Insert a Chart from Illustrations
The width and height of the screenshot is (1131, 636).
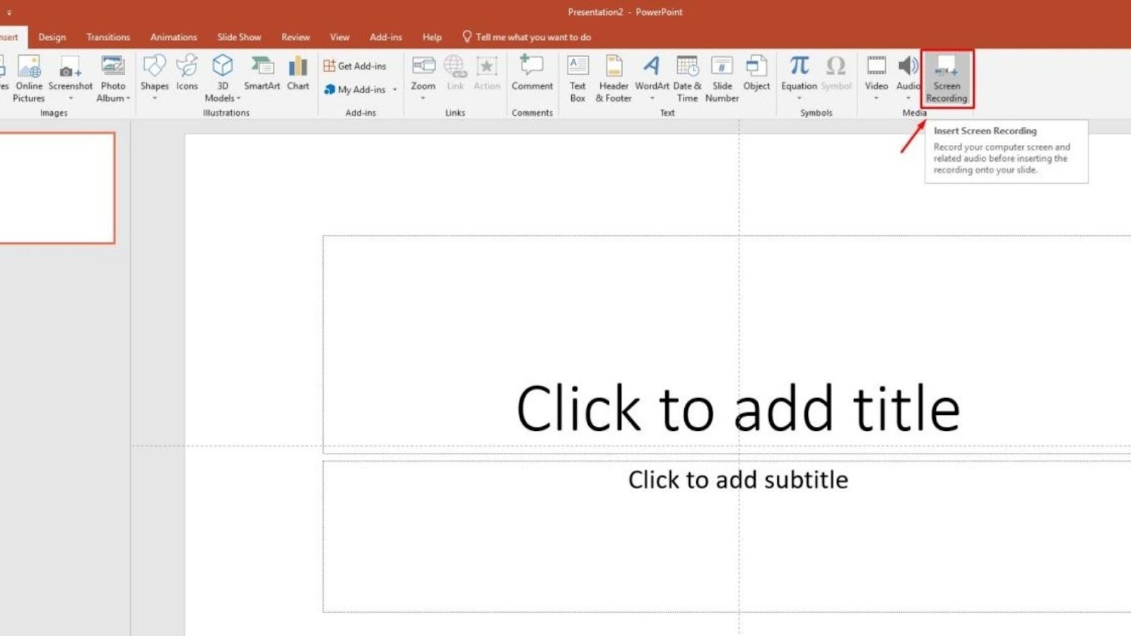click(298, 73)
